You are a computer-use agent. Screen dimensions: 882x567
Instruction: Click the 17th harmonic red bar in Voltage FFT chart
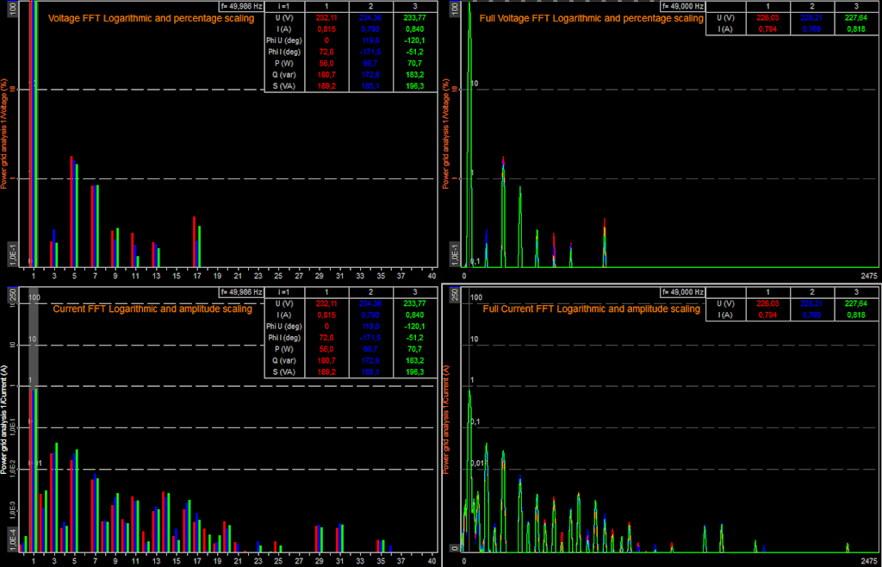pyautogui.click(x=194, y=241)
